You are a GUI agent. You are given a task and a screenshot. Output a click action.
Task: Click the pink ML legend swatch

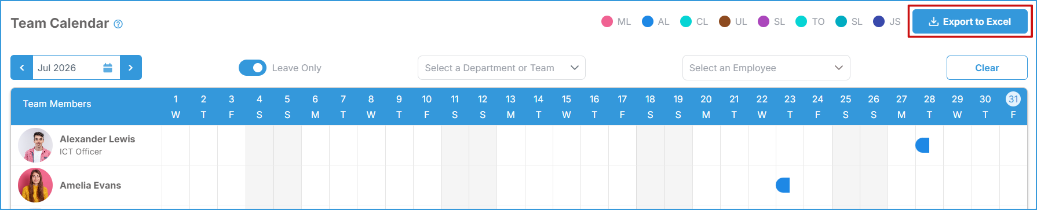(x=607, y=22)
